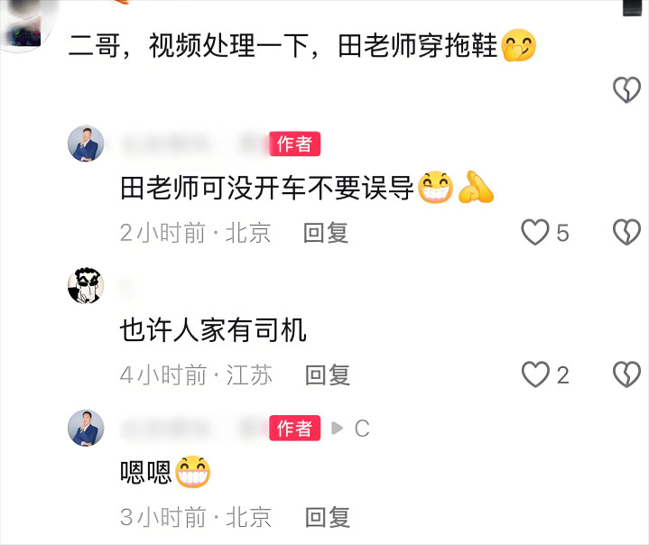Open author avatar beside 嗯嗯 reply
The image size is (649, 545).
[86, 428]
